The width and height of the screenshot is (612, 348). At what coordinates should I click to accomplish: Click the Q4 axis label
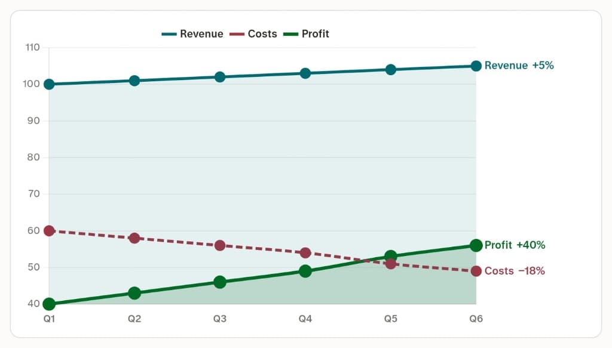coord(305,319)
